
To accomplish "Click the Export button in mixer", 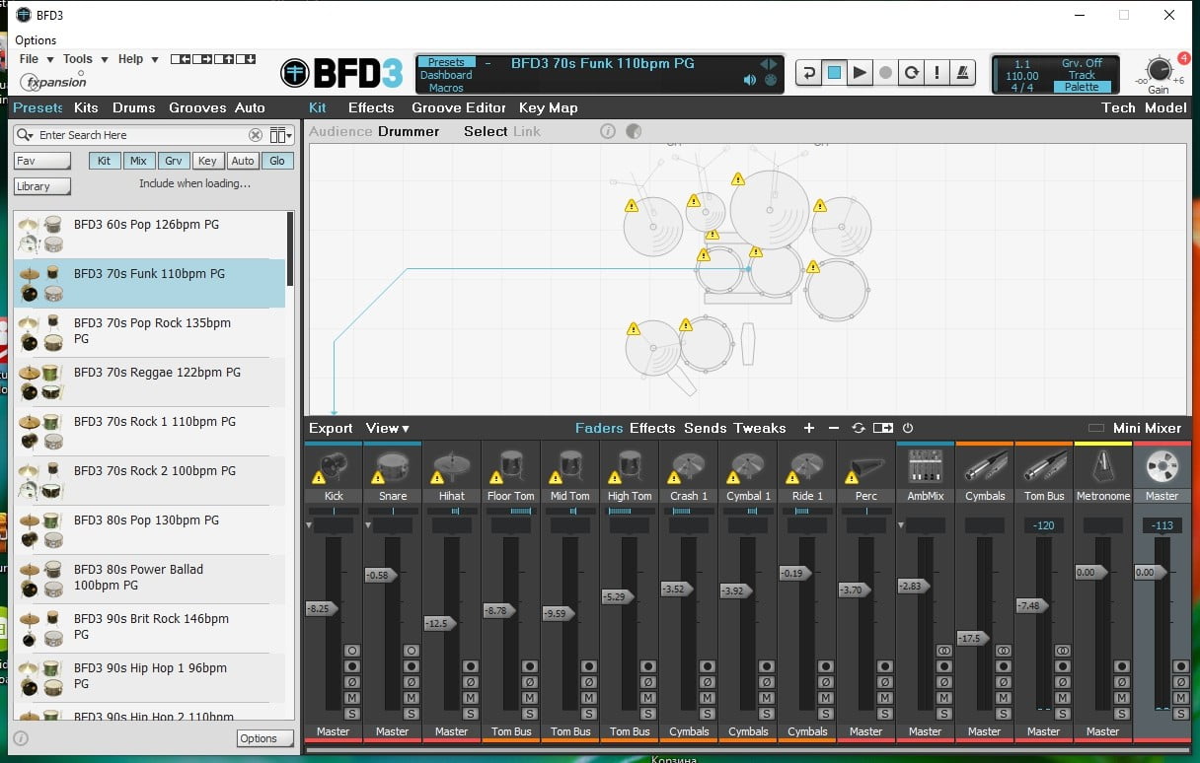I will (x=331, y=428).
